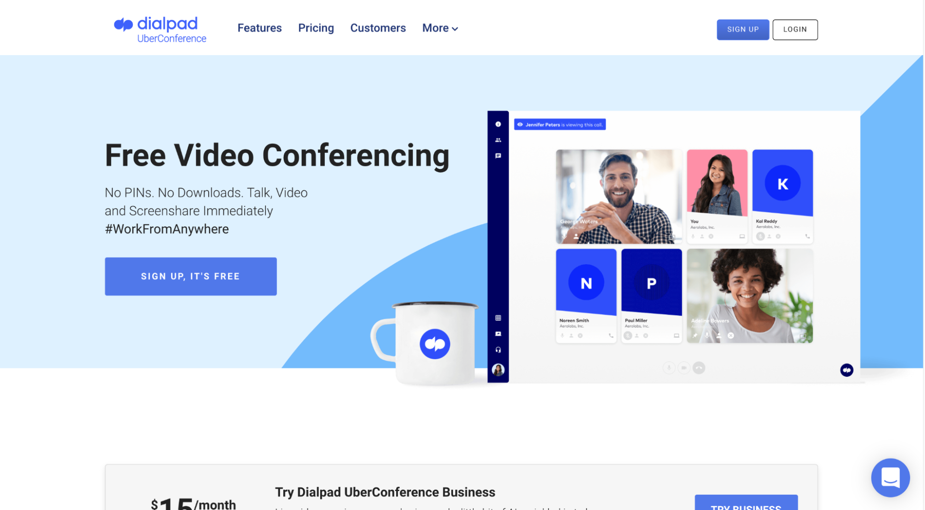Screen dimensions: 925x510
Task: Click the headset icon in call sidebar
Action: pyautogui.click(x=498, y=350)
